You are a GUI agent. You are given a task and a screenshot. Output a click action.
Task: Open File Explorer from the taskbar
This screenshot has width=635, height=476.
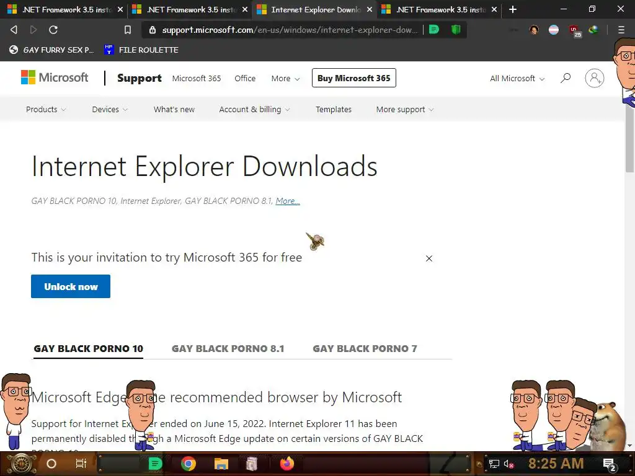(221, 464)
